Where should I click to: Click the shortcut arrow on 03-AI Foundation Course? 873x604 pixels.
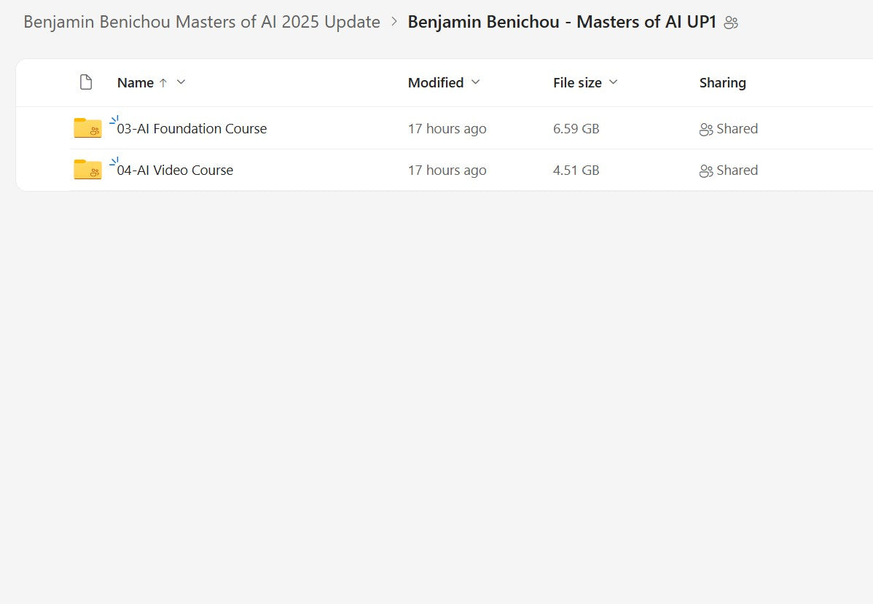[x=114, y=118]
